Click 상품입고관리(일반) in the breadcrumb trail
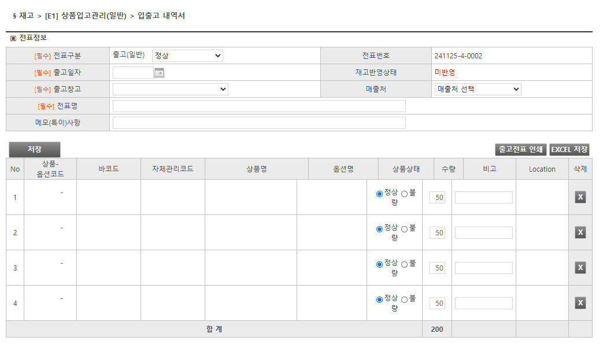603x348 pixels. [x=95, y=17]
